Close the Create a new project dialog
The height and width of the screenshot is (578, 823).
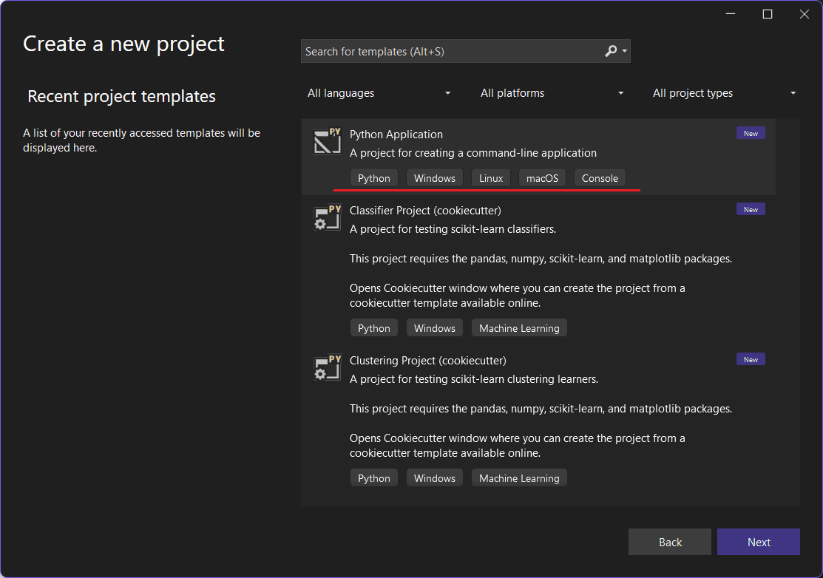pyautogui.click(x=804, y=14)
